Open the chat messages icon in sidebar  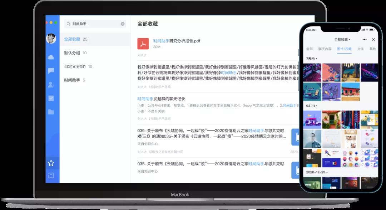pyautogui.click(x=51, y=71)
